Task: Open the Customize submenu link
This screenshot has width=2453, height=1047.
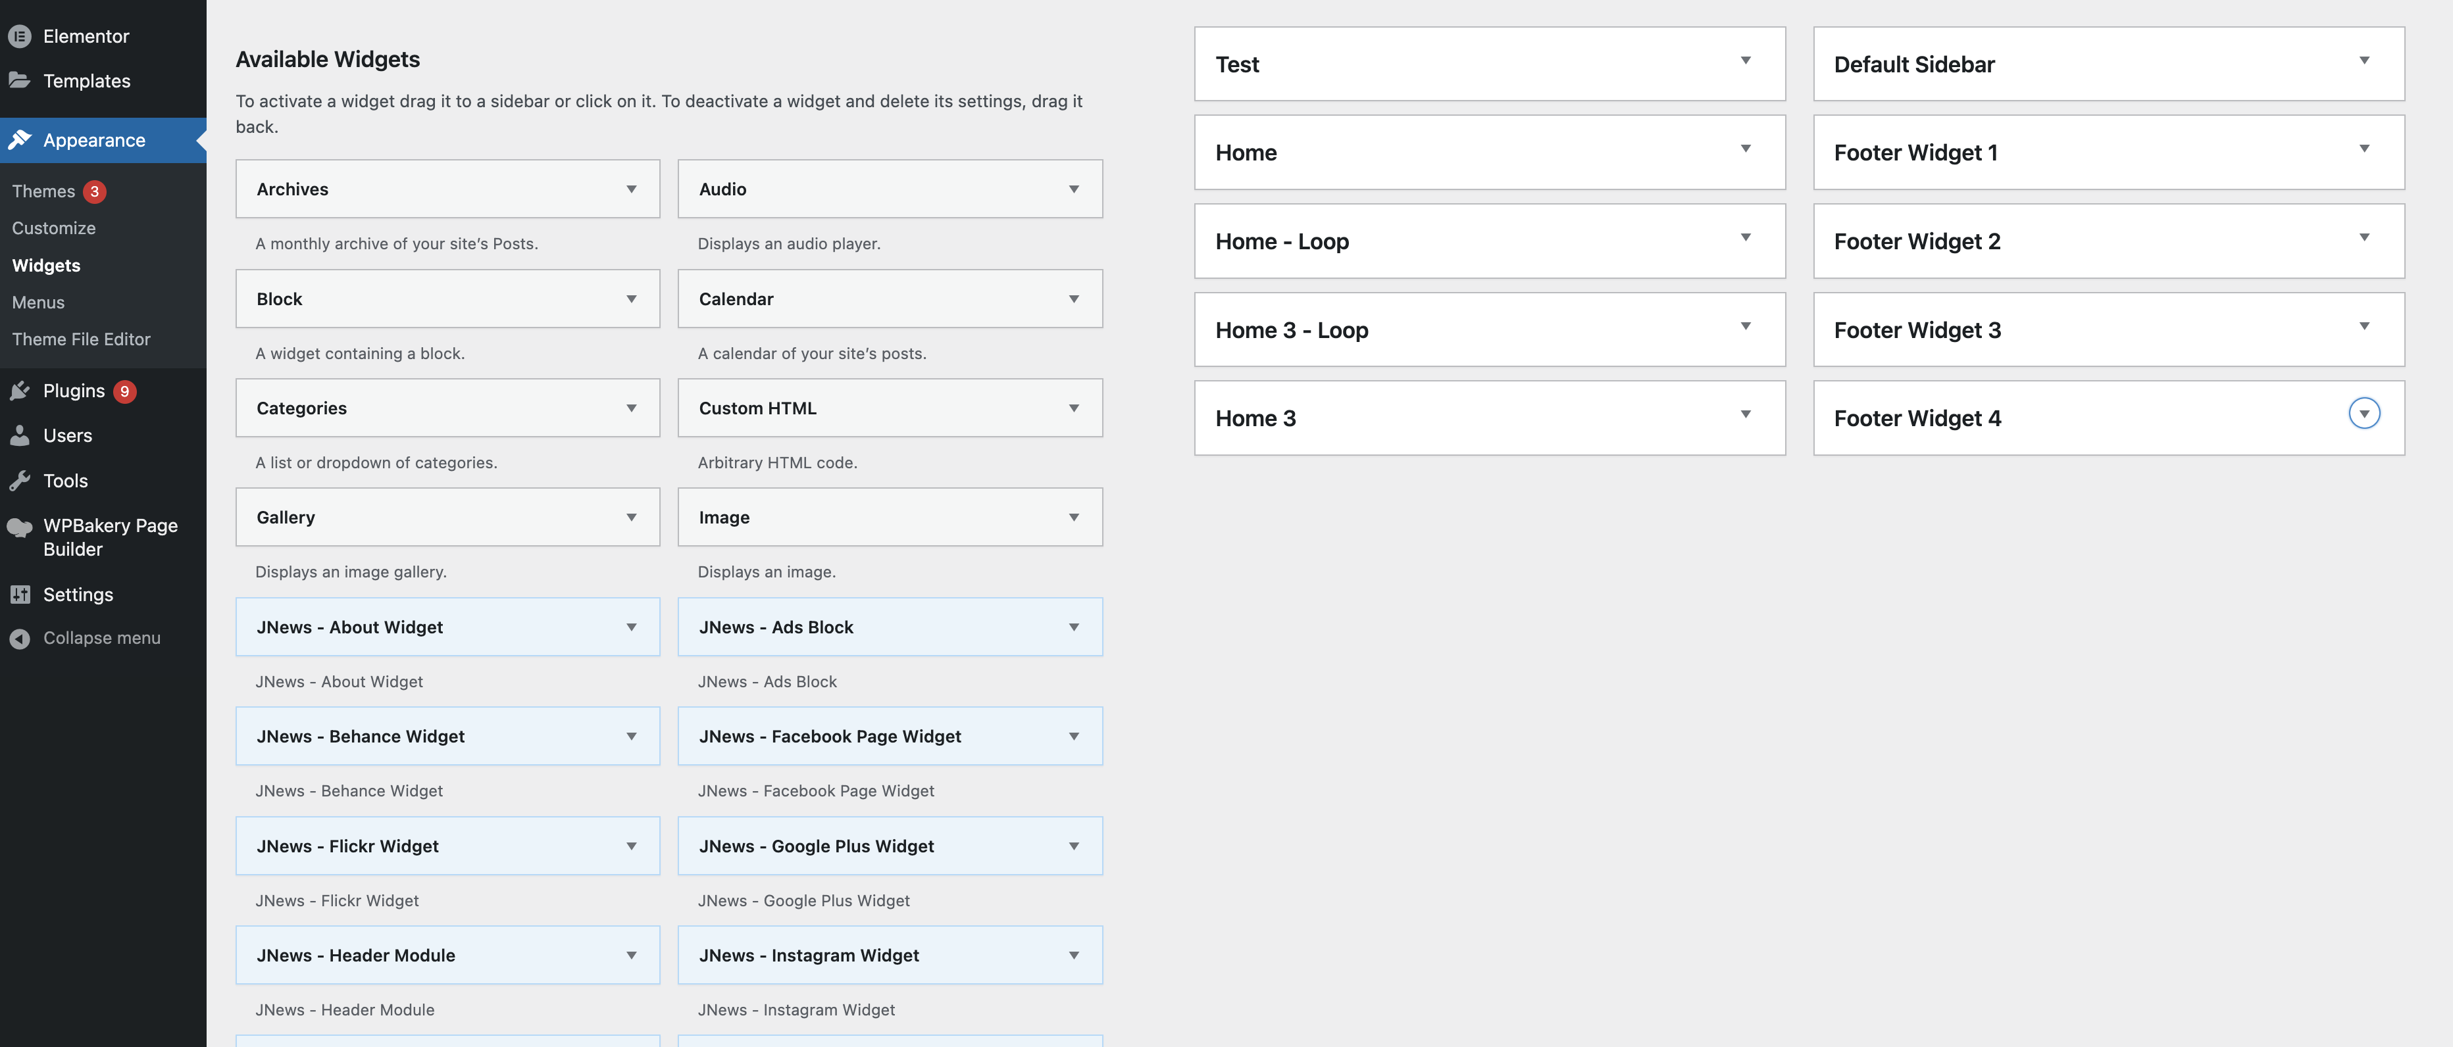Action: point(54,228)
